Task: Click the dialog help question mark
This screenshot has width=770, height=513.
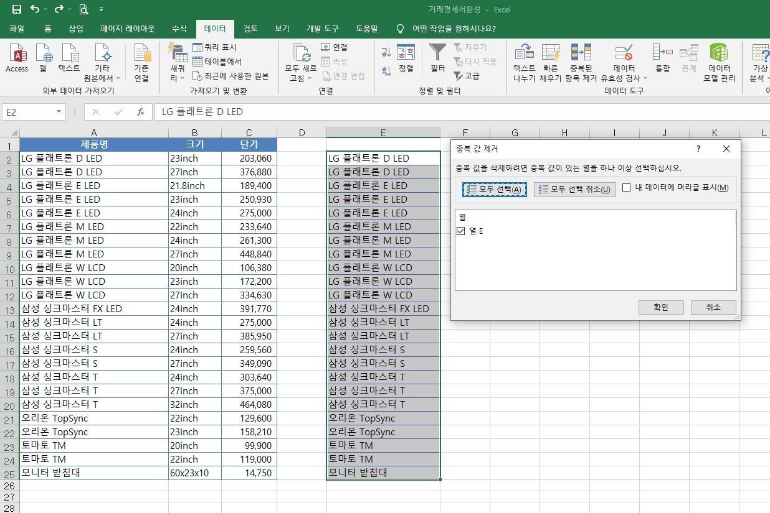Action: pos(698,149)
